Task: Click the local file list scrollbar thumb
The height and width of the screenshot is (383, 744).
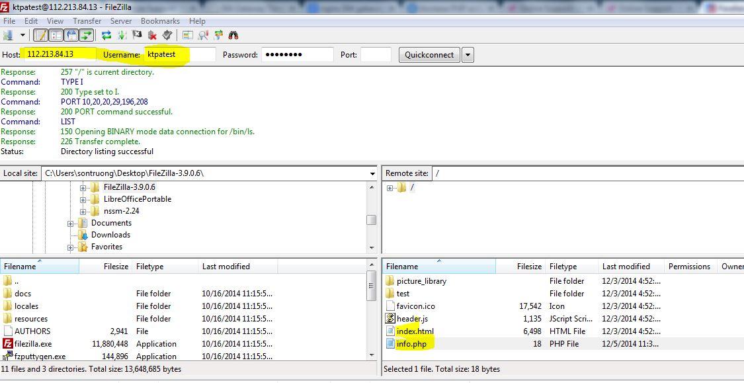Action: 372,285
